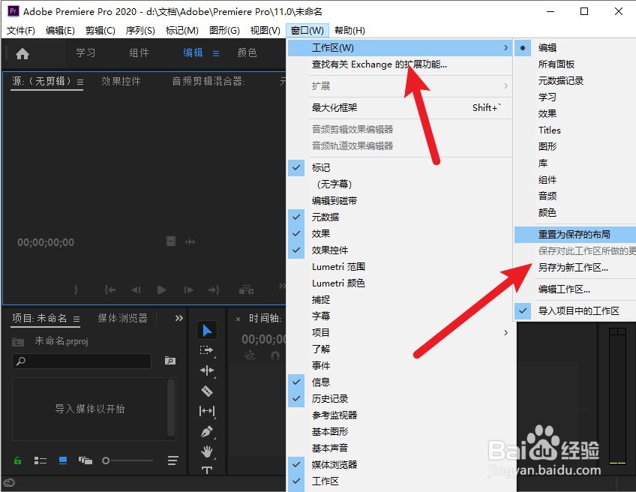The image size is (636, 492).
Task: Choose 重置为保存的布局 in workspace submenu
Action: [574, 235]
